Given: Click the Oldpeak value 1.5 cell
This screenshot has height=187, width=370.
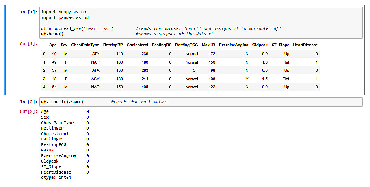Looking at the screenshot, I should pos(265,79).
